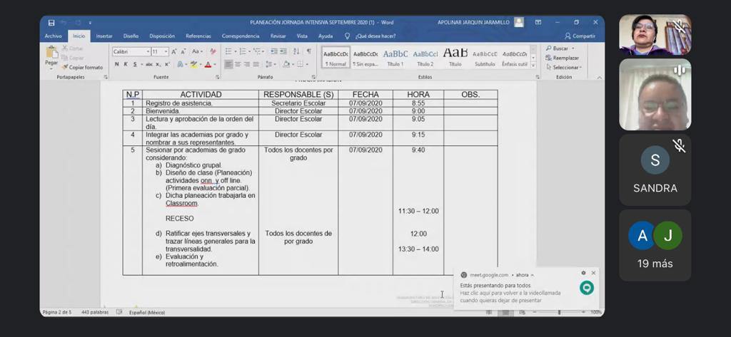Image resolution: width=731 pixels, height=337 pixels.
Task: Align text right
Action: pos(246,64)
